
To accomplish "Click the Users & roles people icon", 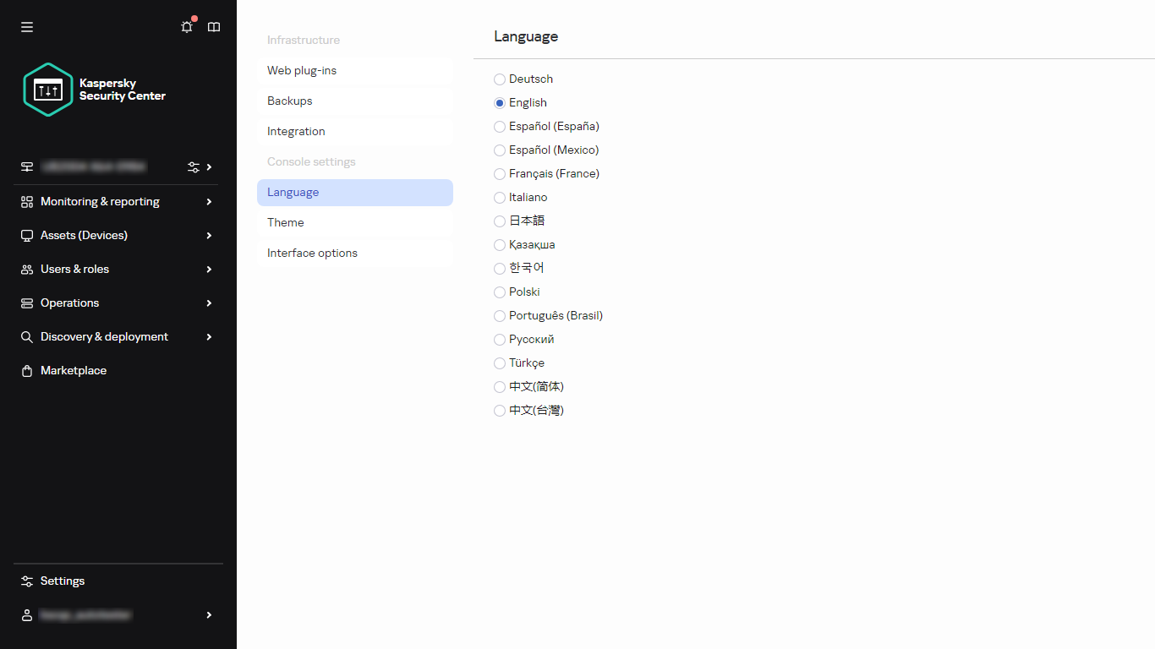I will 26,269.
